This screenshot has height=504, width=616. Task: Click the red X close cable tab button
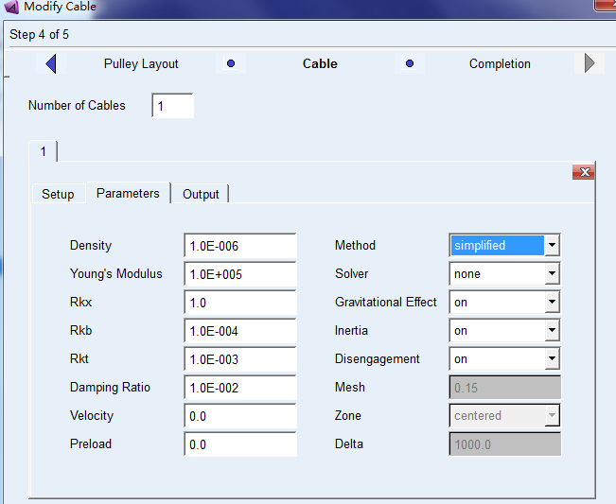584,172
